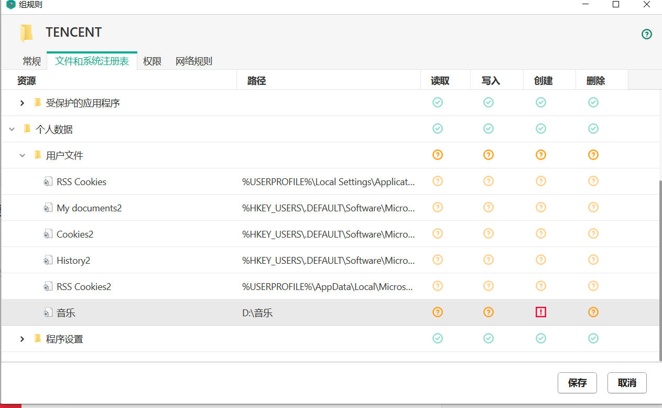Toggle 读取 permission for History2 row

(438, 260)
